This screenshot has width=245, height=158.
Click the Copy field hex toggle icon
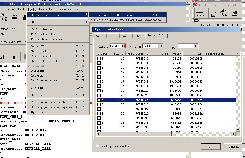pyautogui.click(x=196, y=46)
